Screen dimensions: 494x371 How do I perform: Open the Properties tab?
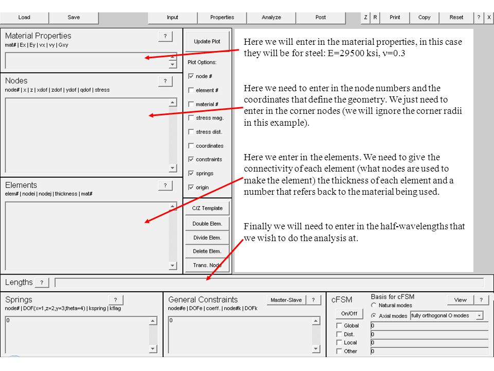tap(222, 18)
